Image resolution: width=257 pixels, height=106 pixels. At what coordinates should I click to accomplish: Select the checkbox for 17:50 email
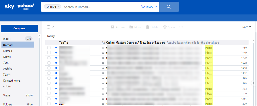pos(49,48)
